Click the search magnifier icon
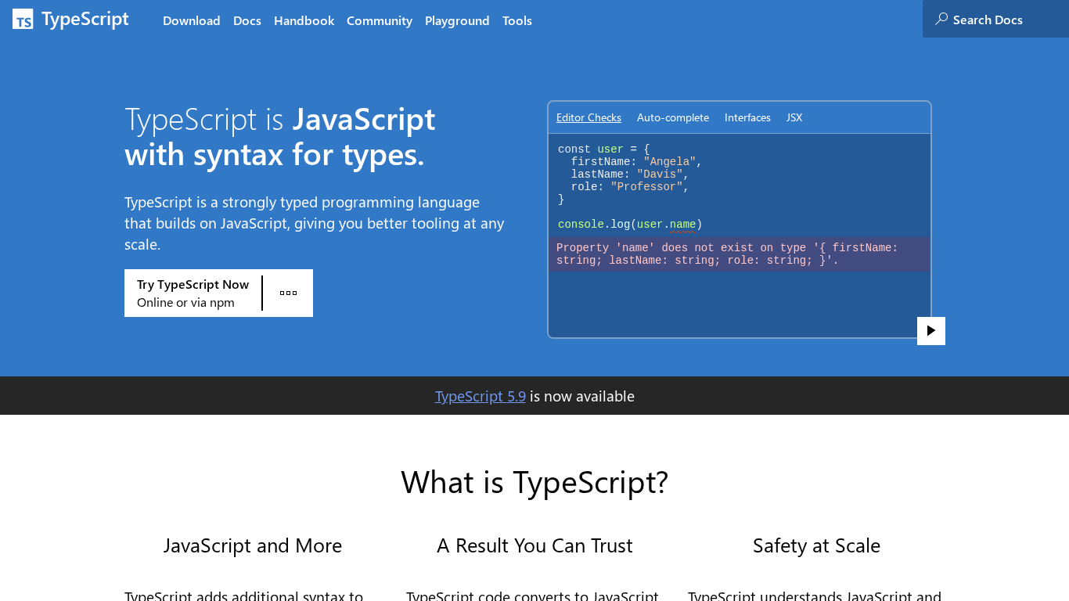Screen dimensions: 1069x601 pyautogui.click(x=941, y=19)
